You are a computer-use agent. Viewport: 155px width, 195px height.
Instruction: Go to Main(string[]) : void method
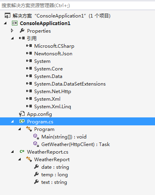(64, 137)
